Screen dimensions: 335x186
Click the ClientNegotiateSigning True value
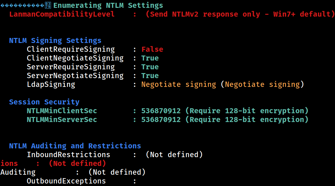click(150, 58)
